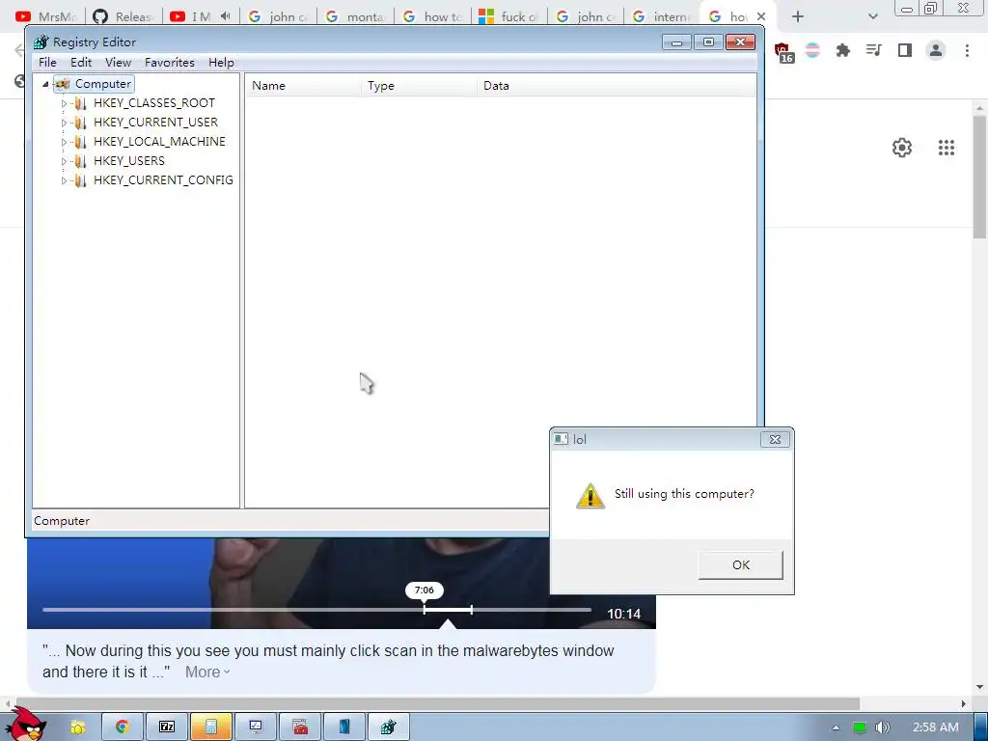
Task: Open the yellow taskbar icon beside the start button
Action: 78,727
